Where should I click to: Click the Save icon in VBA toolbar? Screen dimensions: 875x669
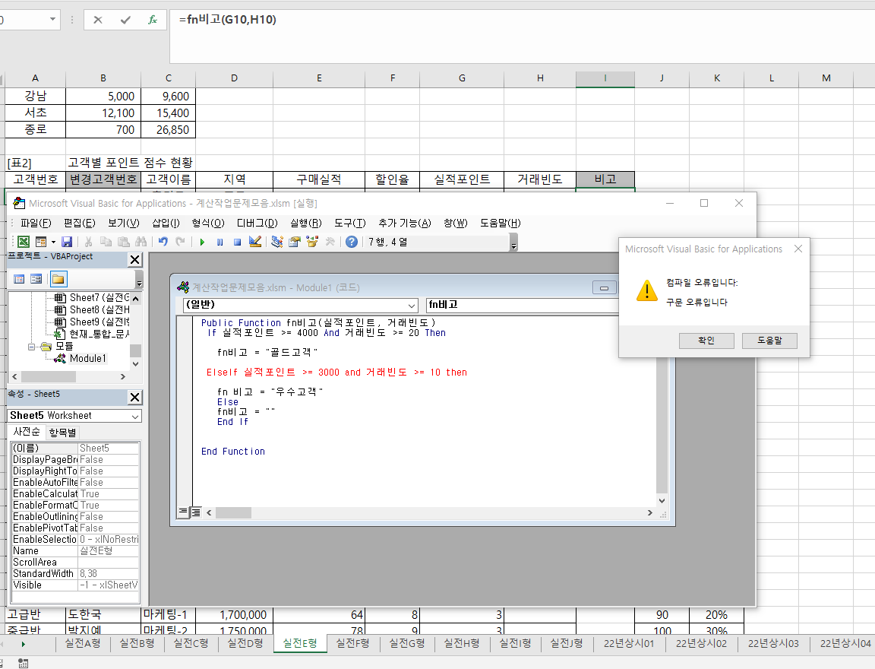coord(67,242)
